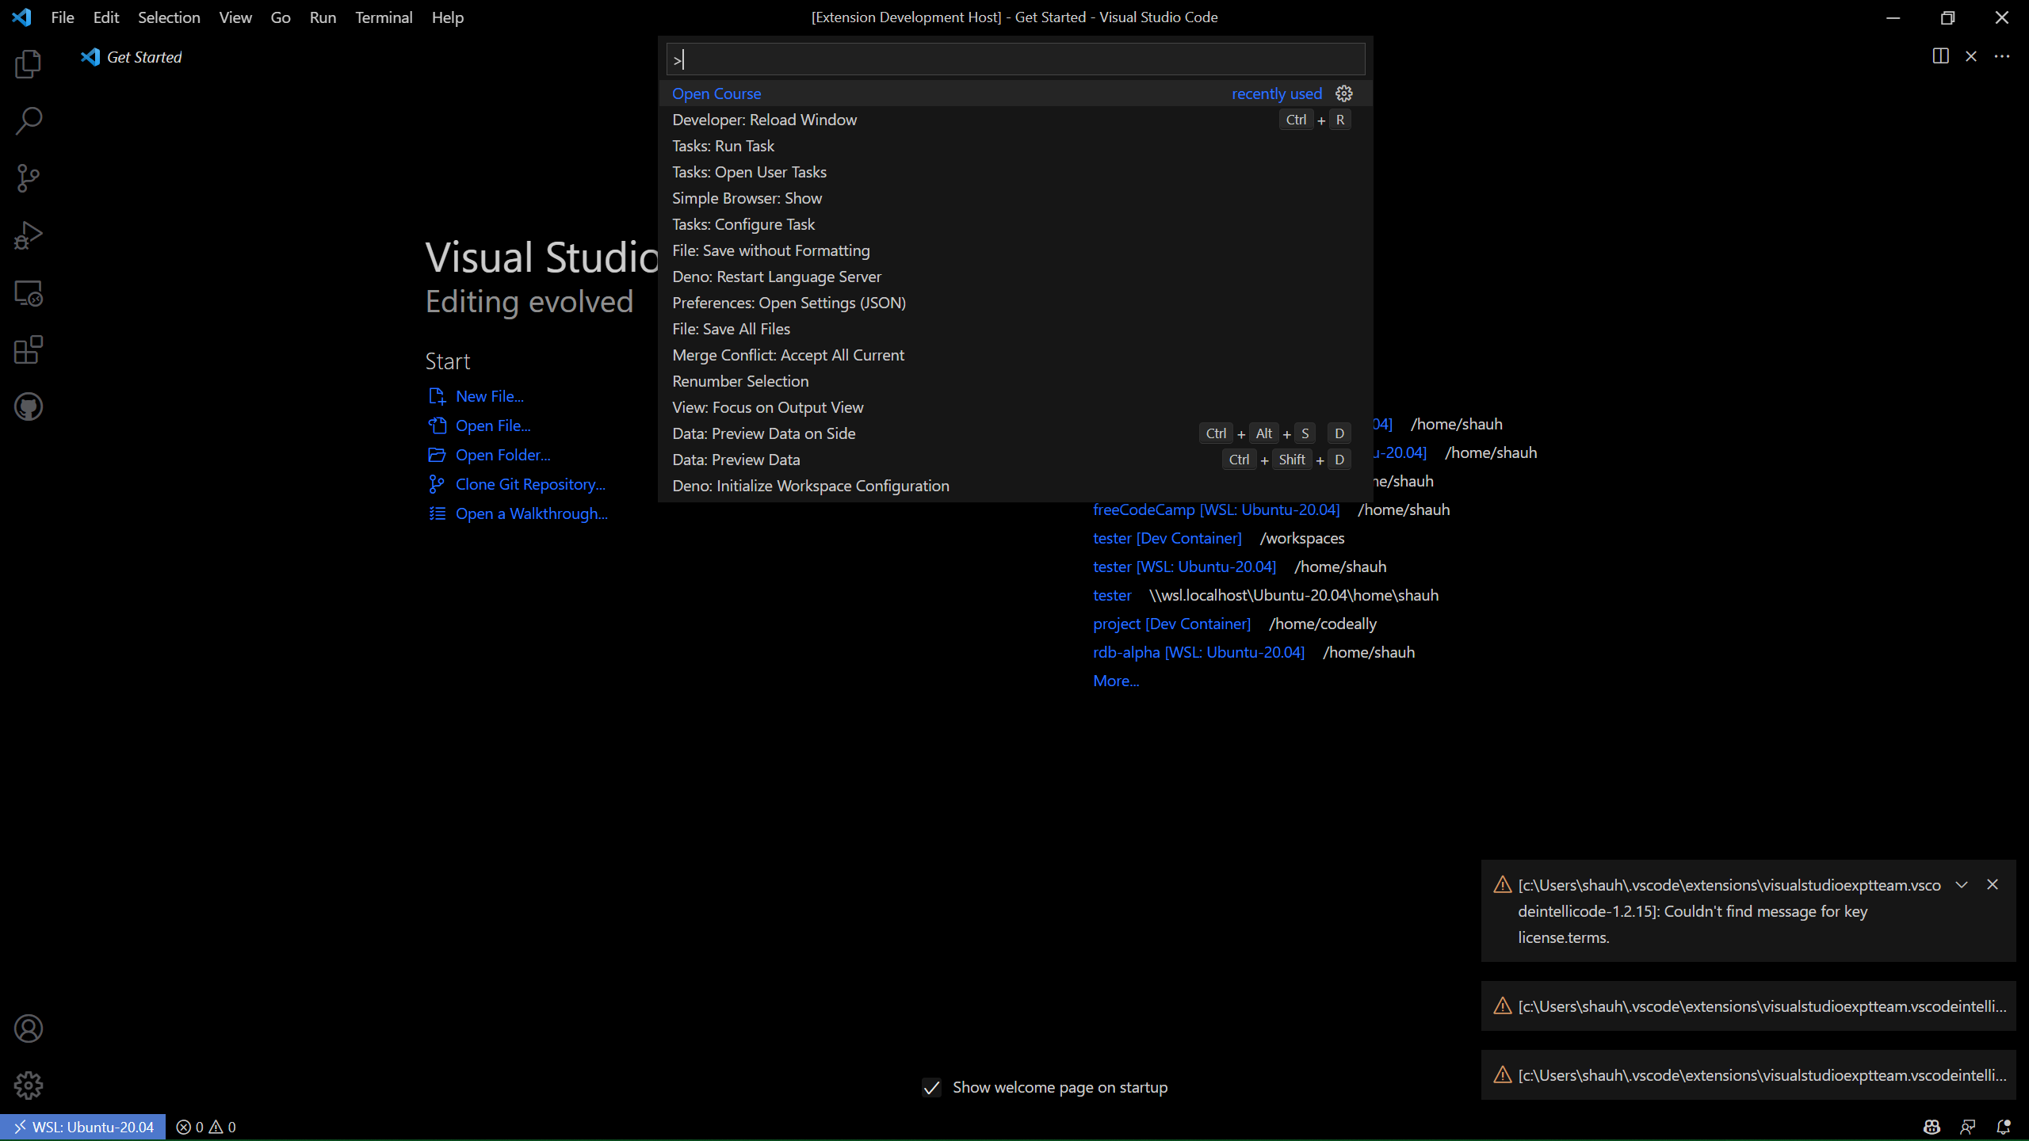Viewport: 2029px width, 1141px height.
Task: Click the notifications bell in status bar
Action: [x=2003, y=1127]
